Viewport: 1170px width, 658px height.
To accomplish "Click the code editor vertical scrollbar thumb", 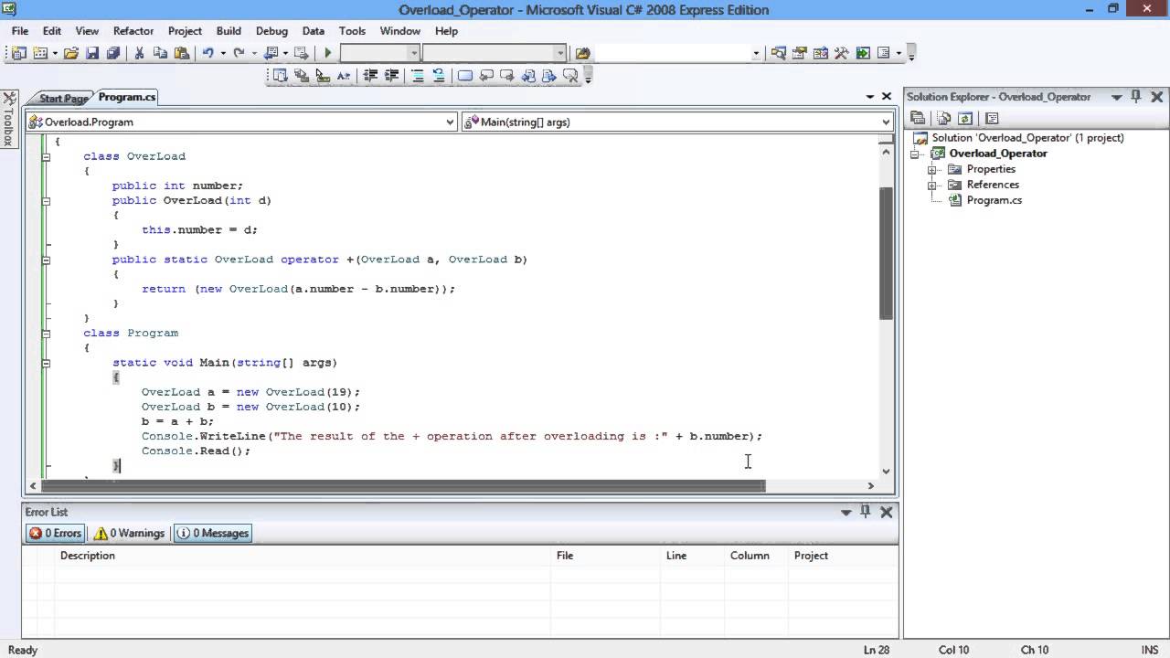I will (x=886, y=253).
